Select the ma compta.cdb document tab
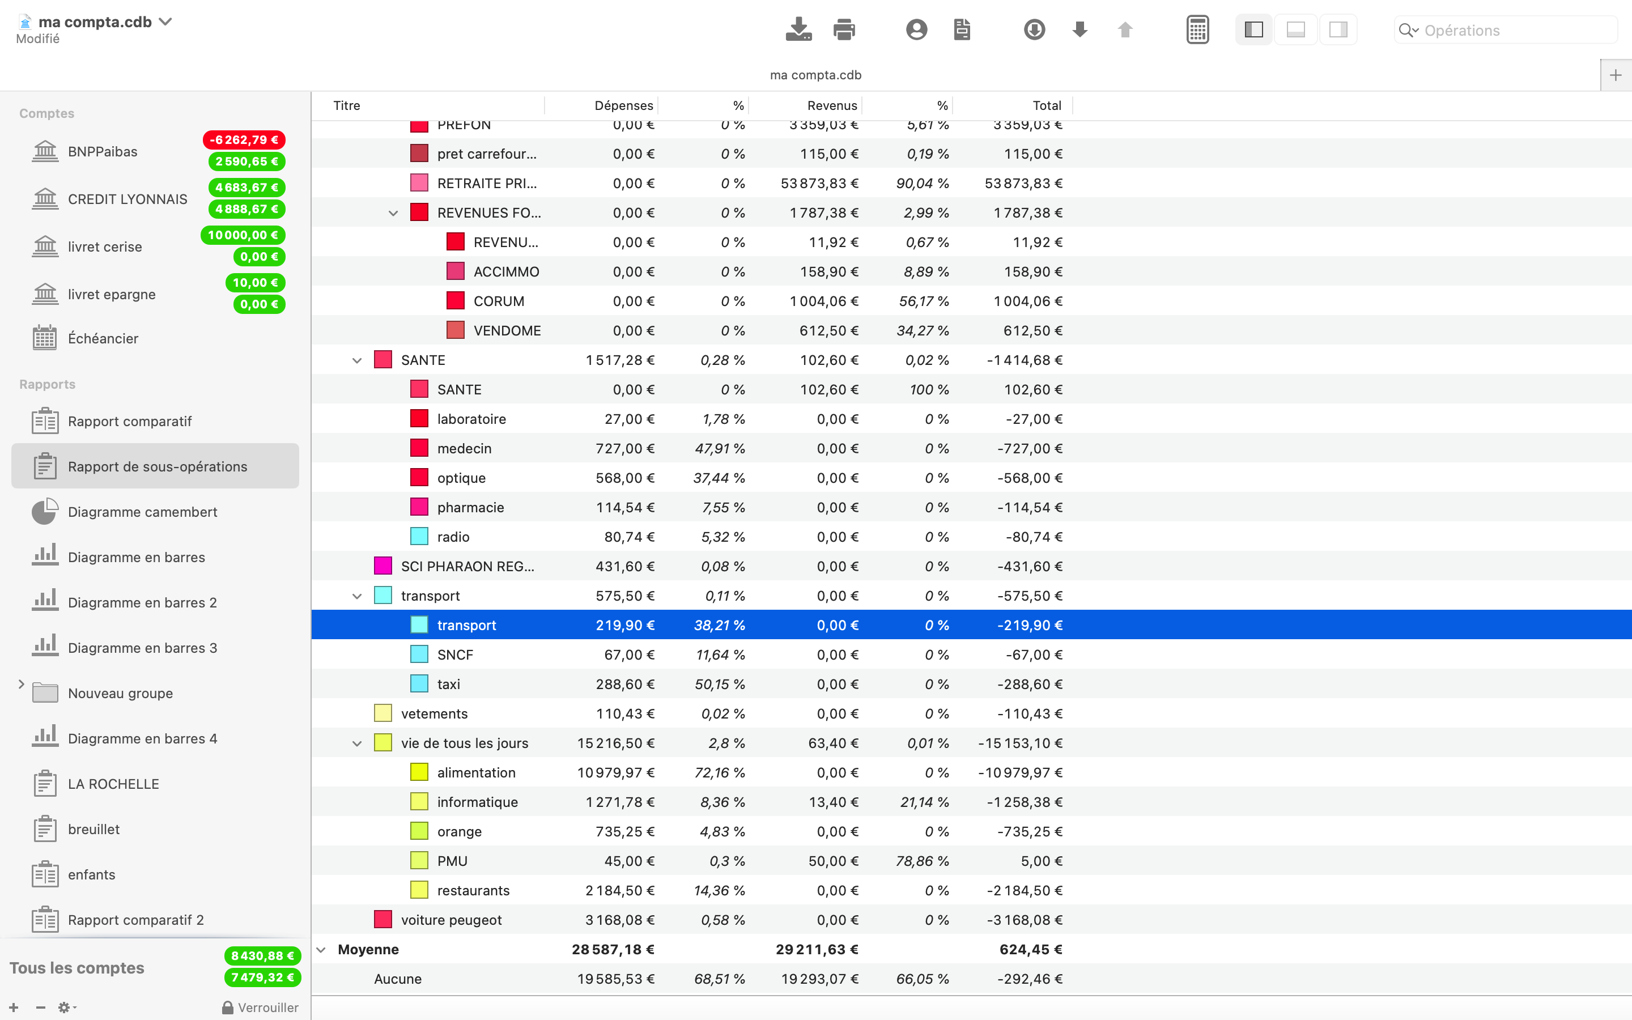1632x1020 pixels. (815, 75)
